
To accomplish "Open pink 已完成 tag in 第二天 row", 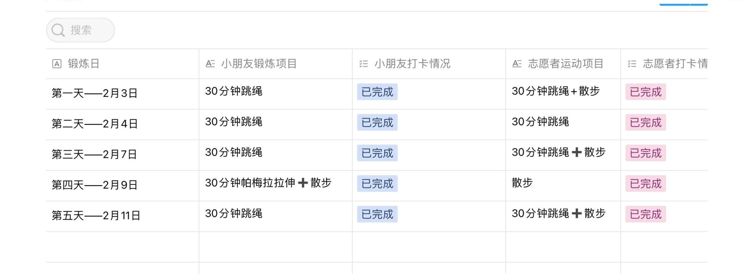I will tap(645, 122).
